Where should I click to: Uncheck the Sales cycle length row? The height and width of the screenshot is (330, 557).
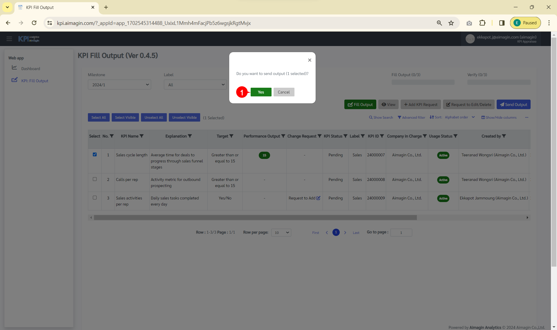coord(95,155)
